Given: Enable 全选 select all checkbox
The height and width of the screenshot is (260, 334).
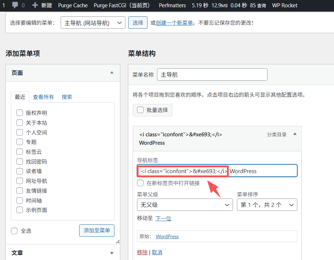Looking at the screenshot, I should click(14, 231).
